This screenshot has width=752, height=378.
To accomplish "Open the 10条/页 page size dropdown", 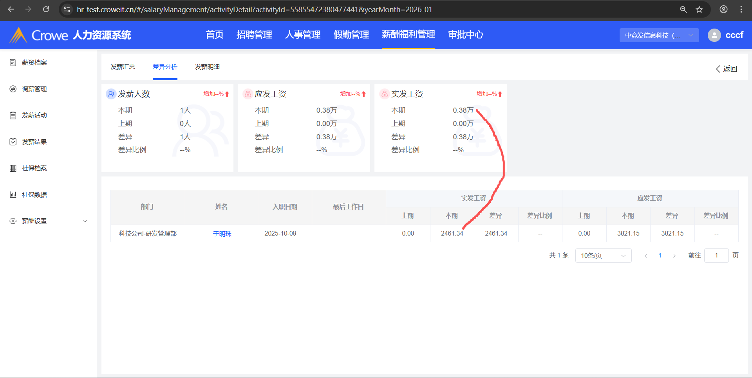I will [x=603, y=256].
